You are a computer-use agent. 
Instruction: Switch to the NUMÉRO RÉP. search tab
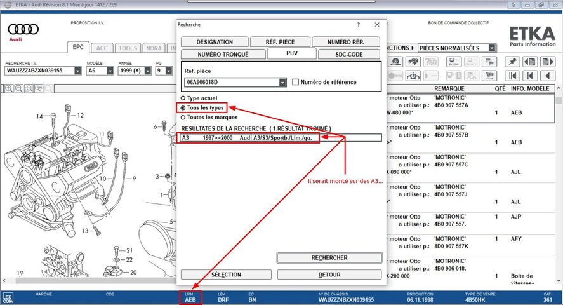346,42
